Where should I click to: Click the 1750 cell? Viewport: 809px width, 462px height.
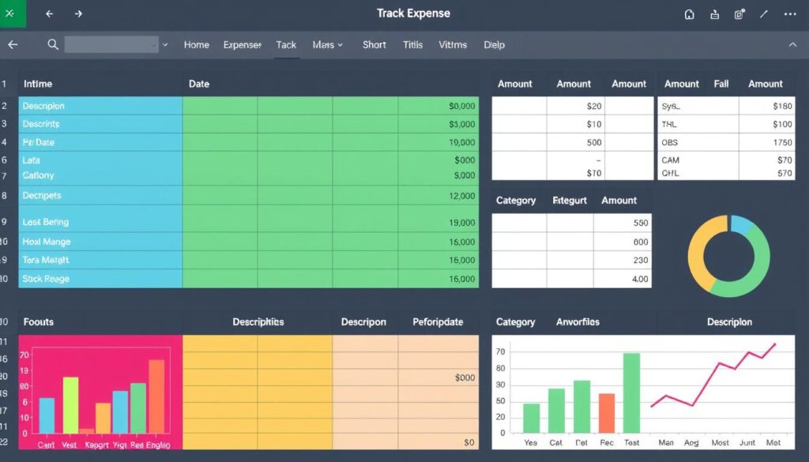click(766, 142)
